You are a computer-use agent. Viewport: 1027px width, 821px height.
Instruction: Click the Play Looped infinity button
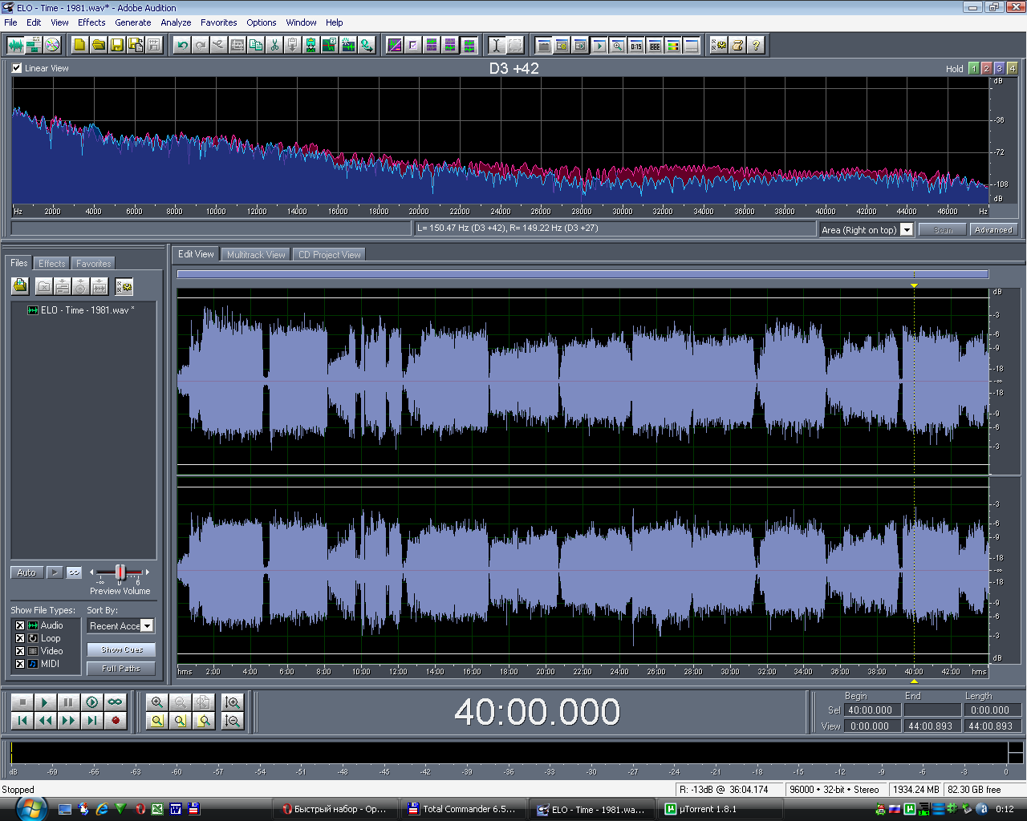click(x=115, y=702)
